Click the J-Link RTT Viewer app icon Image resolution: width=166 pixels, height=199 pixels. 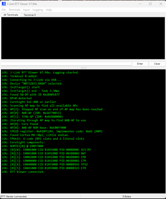tap(4, 4)
